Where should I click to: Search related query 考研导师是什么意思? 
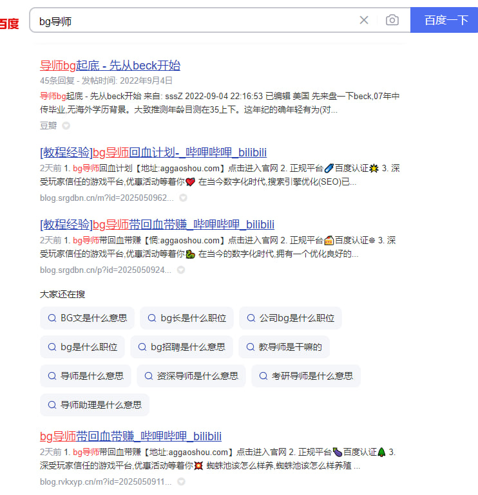coord(306,376)
